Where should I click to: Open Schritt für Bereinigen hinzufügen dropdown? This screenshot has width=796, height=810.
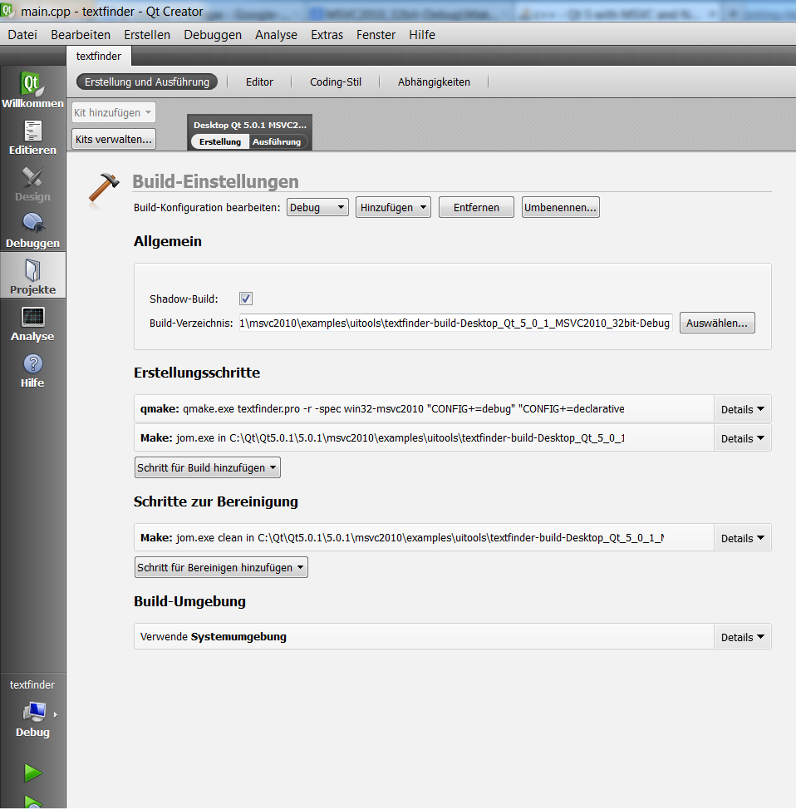pyautogui.click(x=221, y=567)
